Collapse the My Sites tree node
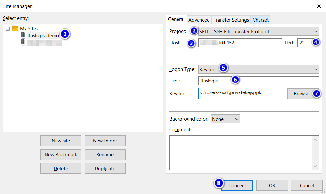The height and width of the screenshot is (194, 326). [8, 29]
